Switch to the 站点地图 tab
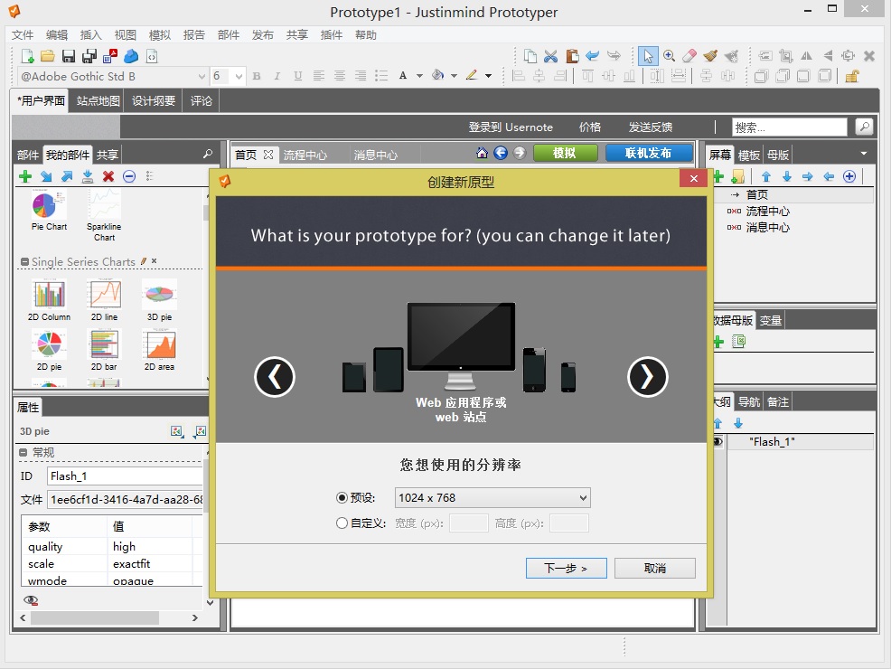This screenshot has height=669, width=891. (98, 101)
